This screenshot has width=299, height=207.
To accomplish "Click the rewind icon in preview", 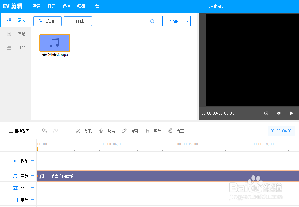I will [x=279, y=113].
